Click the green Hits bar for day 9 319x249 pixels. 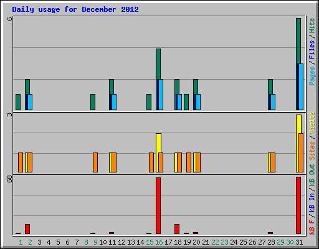pyautogui.click(x=93, y=102)
